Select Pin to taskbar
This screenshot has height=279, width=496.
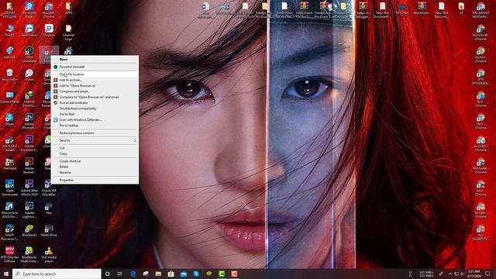coord(95,126)
